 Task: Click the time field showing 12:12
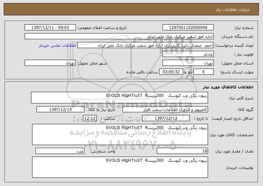(x=90, y=118)
